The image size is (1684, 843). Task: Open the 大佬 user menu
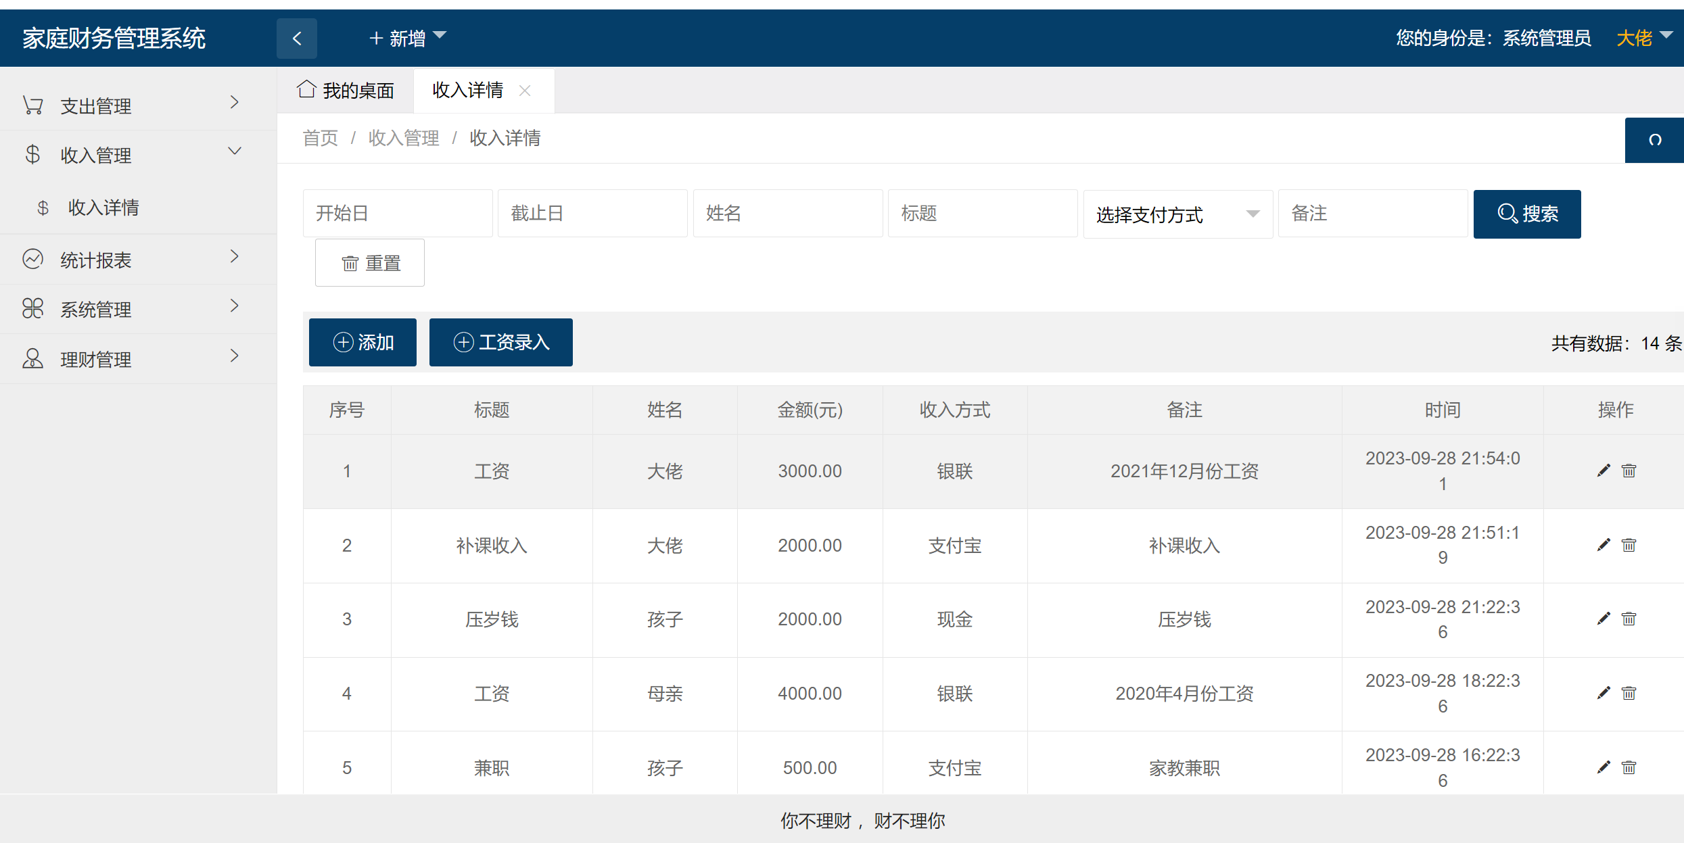pos(1639,38)
